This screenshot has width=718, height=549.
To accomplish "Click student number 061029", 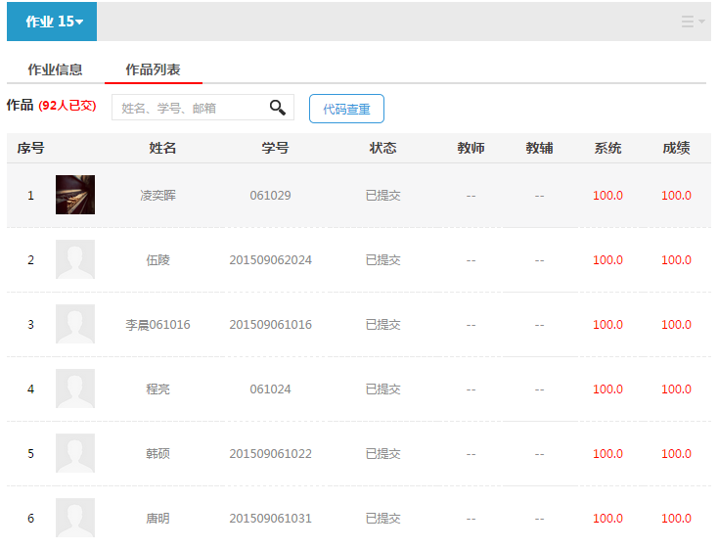I will [271, 196].
